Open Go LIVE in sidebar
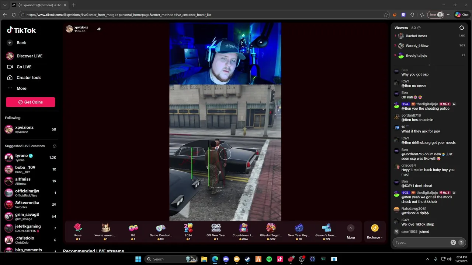The height and width of the screenshot is (265, 472). pos(19,67)
